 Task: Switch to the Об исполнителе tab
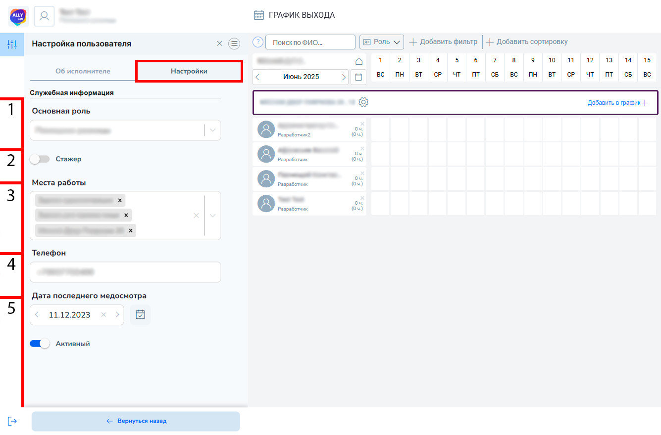tap(83, 71)
